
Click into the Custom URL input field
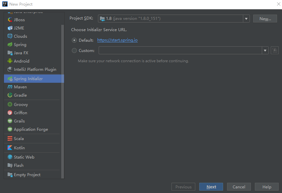[180, 50]
